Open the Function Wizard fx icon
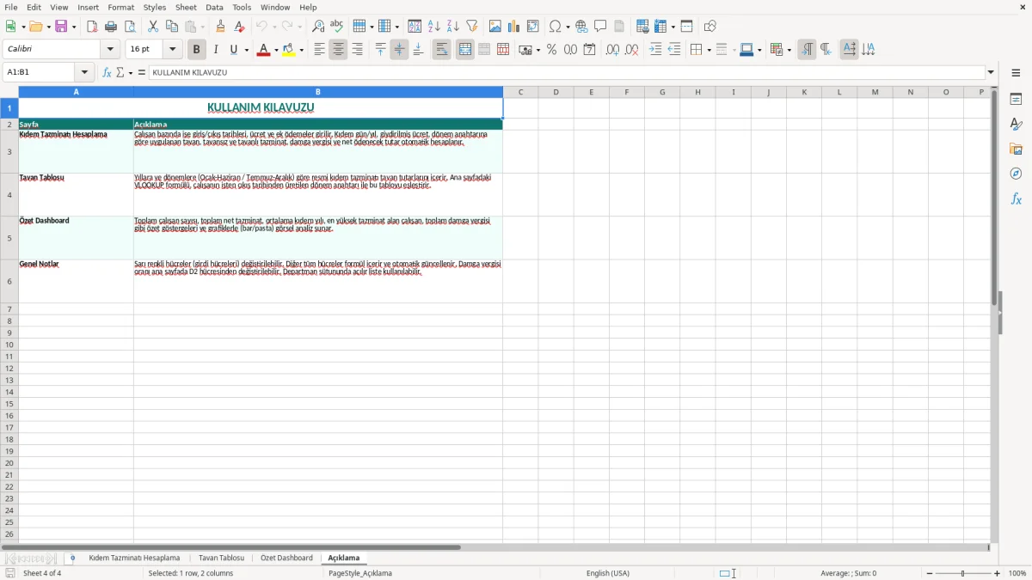This screenshot has width=1032, height=580. [107, 73]
